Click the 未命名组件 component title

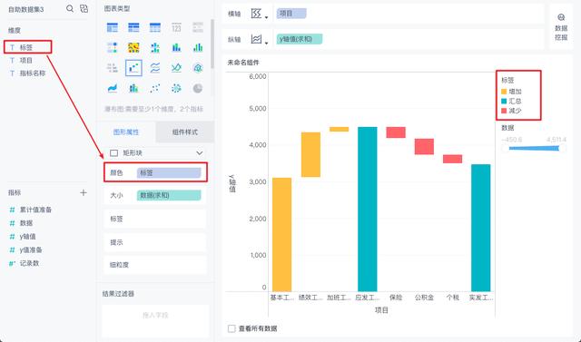[x=243, y=63]
